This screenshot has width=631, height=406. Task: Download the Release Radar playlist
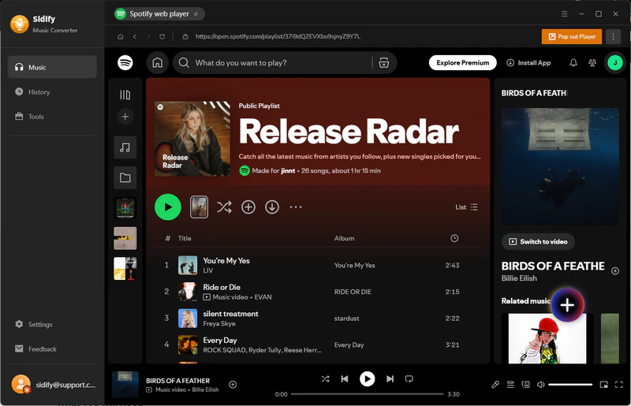pyautogui.click(x=272, y=207)
